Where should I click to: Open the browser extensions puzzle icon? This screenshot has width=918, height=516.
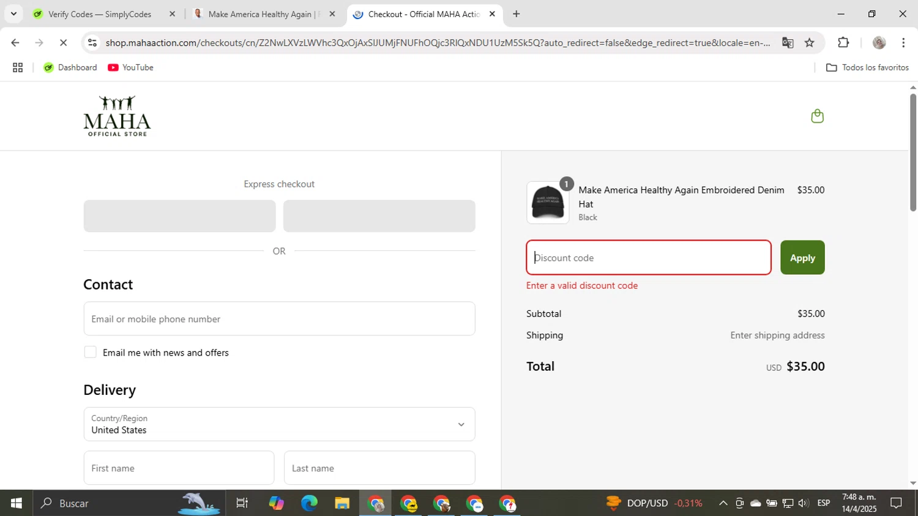(843, 42)
